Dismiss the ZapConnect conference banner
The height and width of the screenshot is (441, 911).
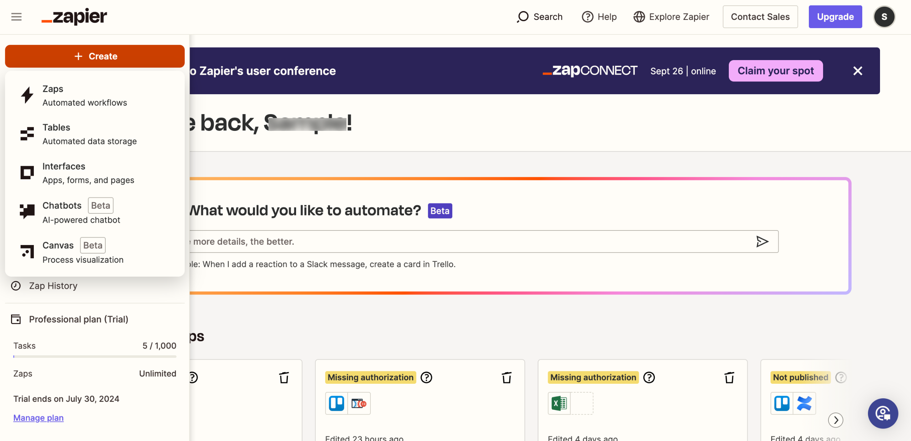(858, 71)
